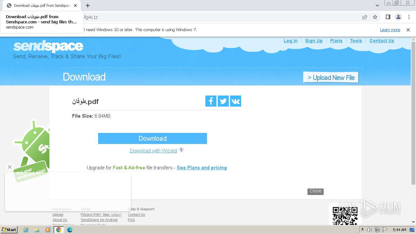Open Windows Media Player taskbar icon
This screenshot has width=416, height=234.
(48, 230)
